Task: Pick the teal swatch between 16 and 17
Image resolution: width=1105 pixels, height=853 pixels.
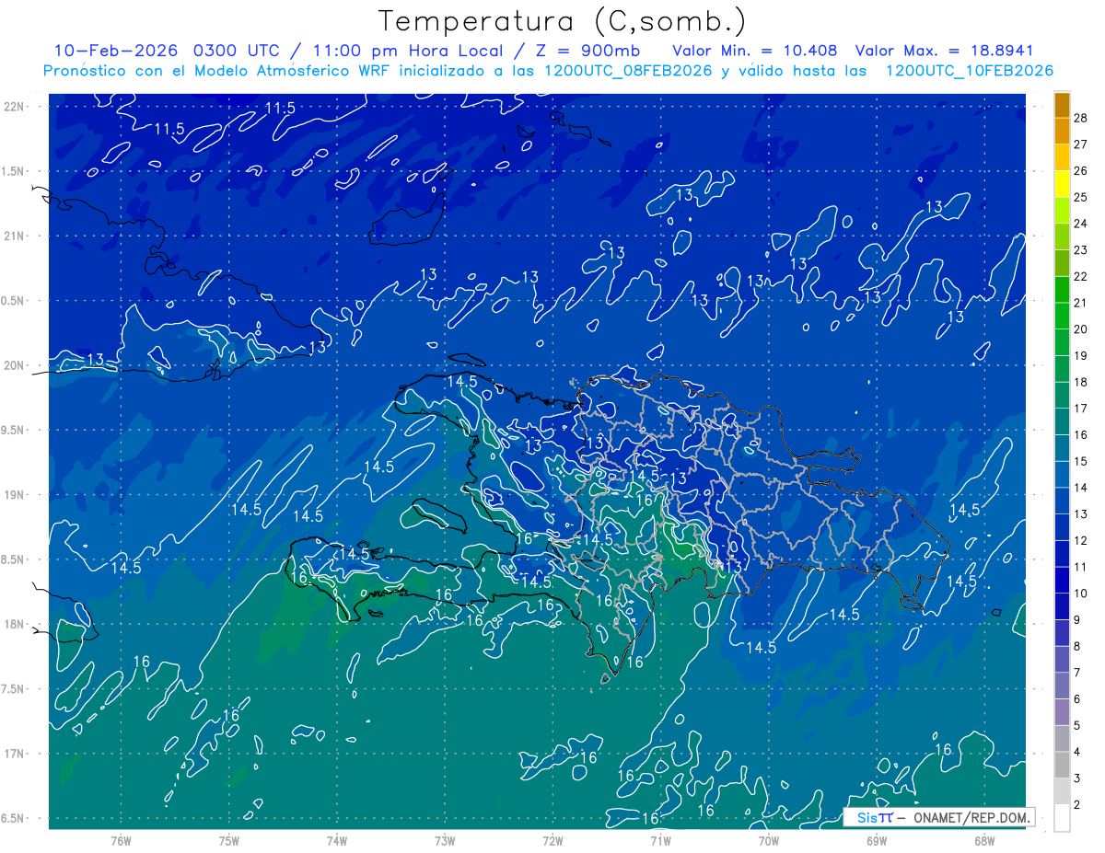Action: coord(1062,421)
